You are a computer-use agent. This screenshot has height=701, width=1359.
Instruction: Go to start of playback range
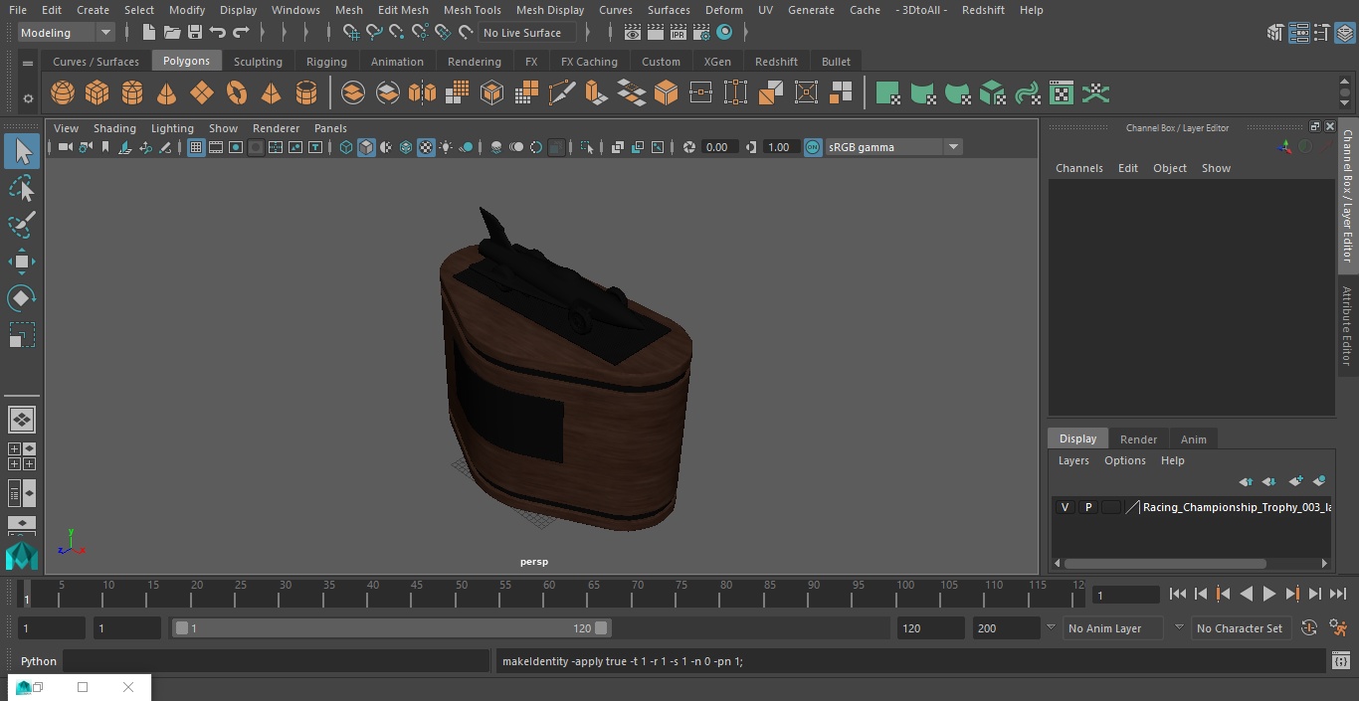click(x=1177, y=594)
